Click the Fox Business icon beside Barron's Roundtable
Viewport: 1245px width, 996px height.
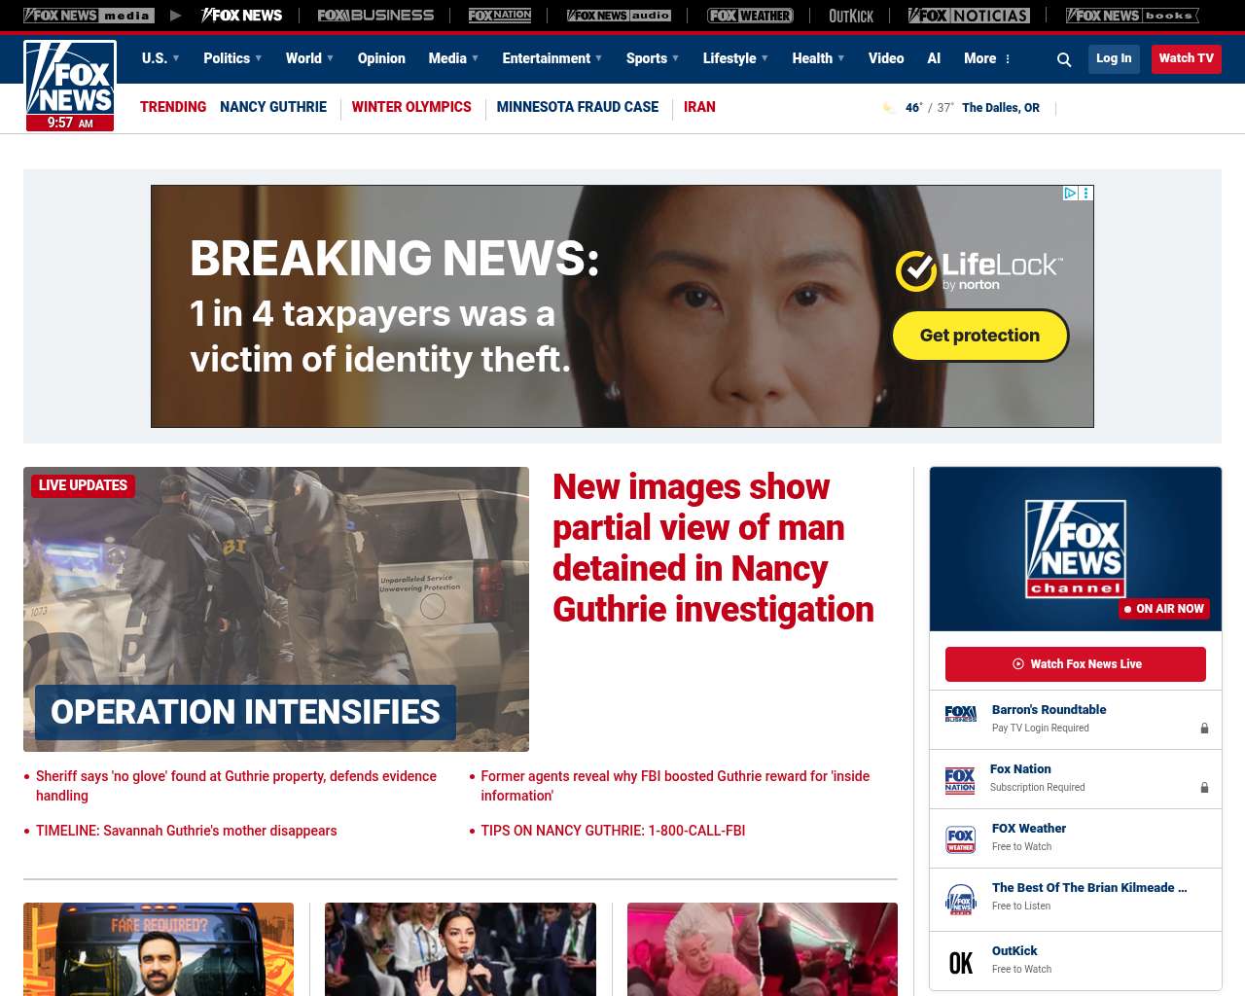point(960,714)
